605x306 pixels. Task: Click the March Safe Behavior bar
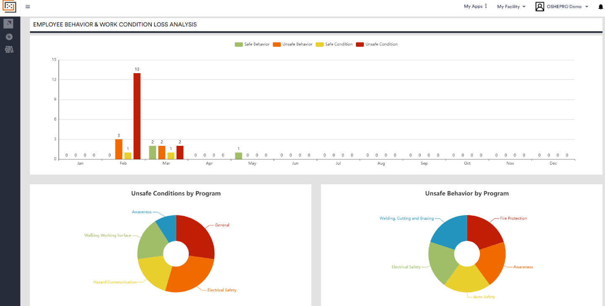click(x=153, y=152)
